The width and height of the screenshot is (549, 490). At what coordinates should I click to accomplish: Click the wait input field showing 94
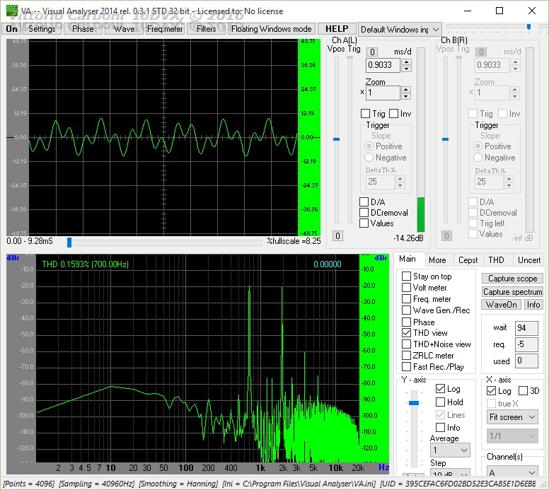pyautogui.click(x=526, y=328)
